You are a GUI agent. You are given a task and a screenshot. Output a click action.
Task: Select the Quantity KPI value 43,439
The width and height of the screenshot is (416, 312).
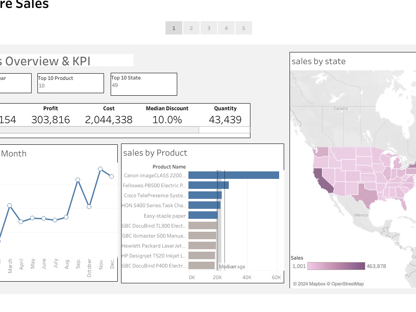[x=225, y=120]
